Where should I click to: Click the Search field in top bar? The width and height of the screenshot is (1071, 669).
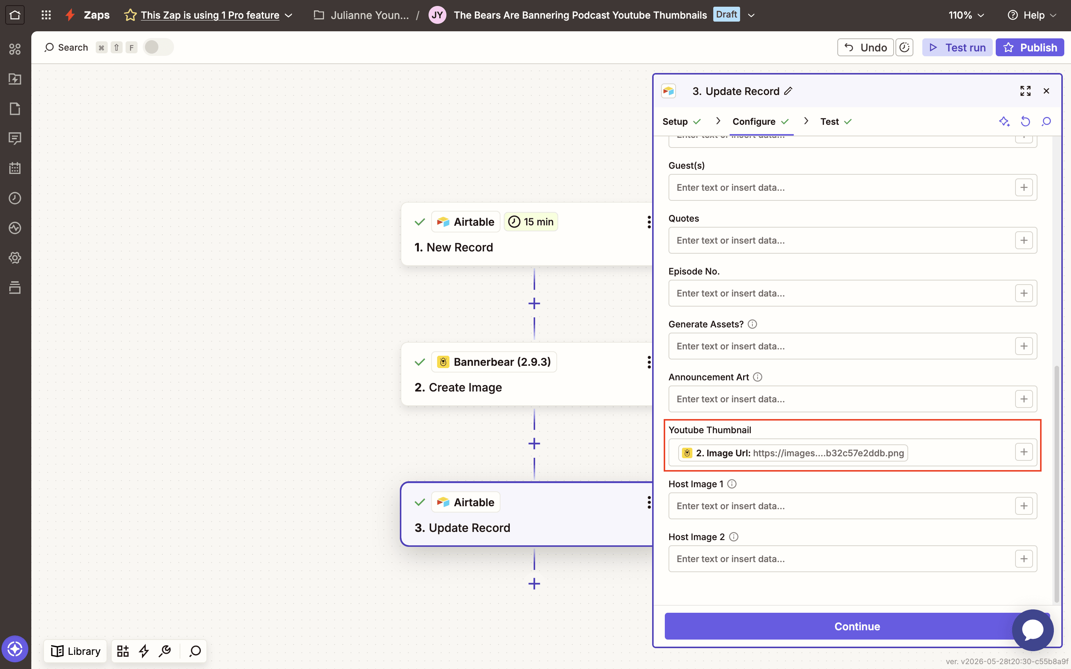66,47
